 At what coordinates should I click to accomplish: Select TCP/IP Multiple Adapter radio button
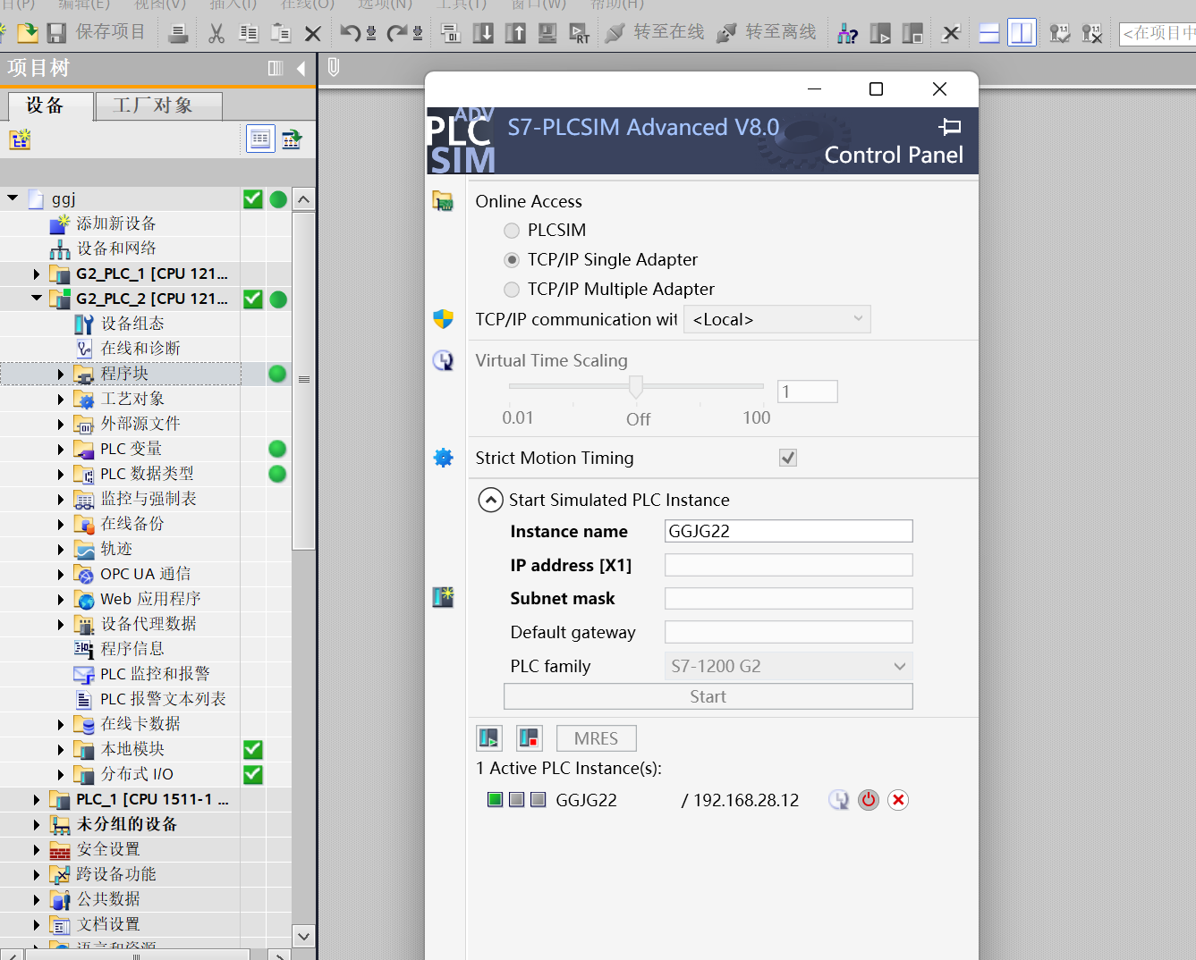pyautogui.click(x=512, y=290)
